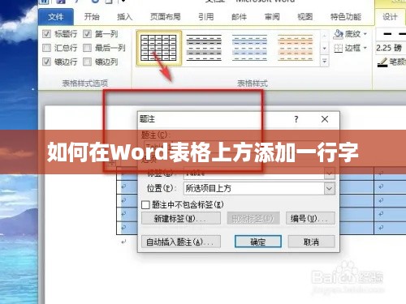406x304 pixels.
Task: Click the 自动插入题注 button
Action: [181, 242]
